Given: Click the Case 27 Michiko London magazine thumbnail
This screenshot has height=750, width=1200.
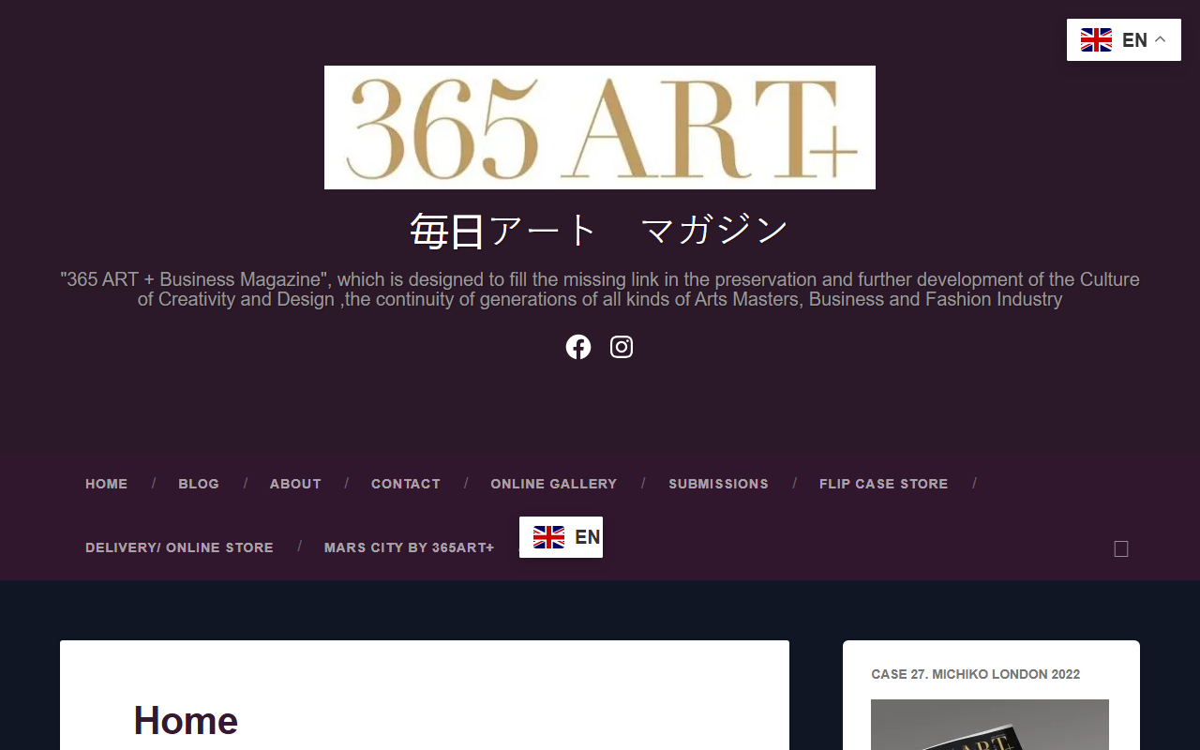Looking at the screenshot, I should 990,725.
